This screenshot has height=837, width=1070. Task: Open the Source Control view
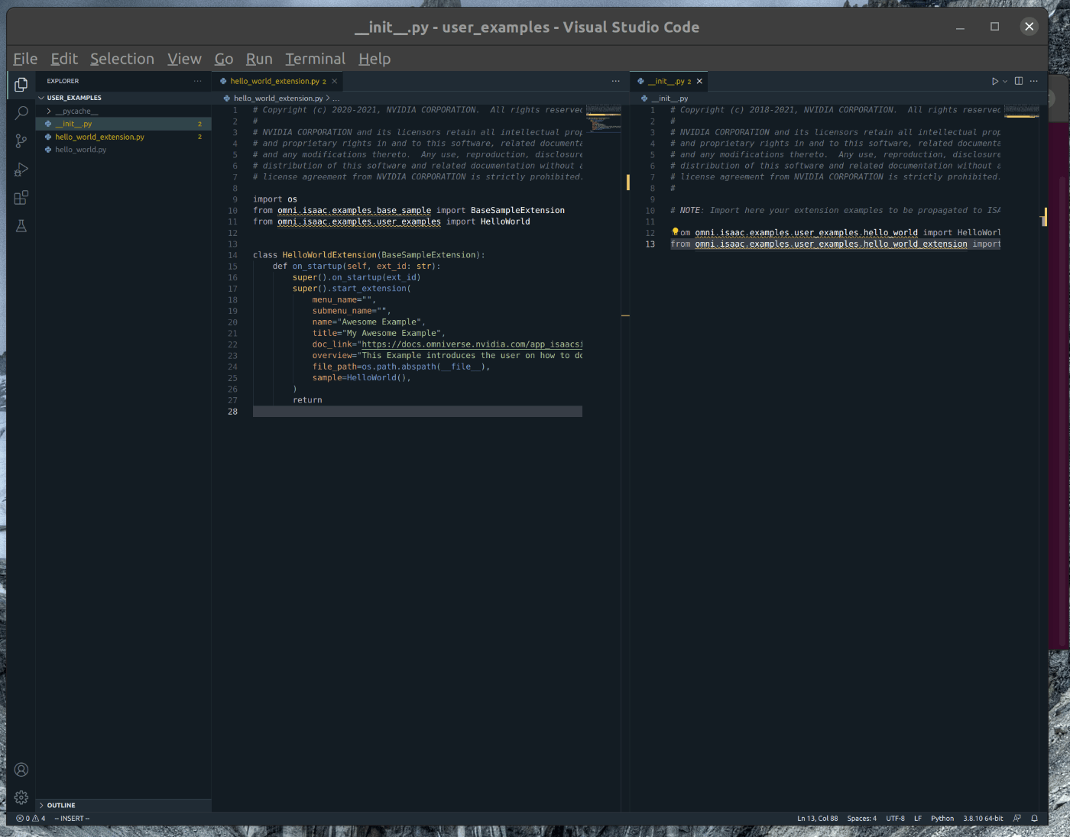(x=21, y=141)
